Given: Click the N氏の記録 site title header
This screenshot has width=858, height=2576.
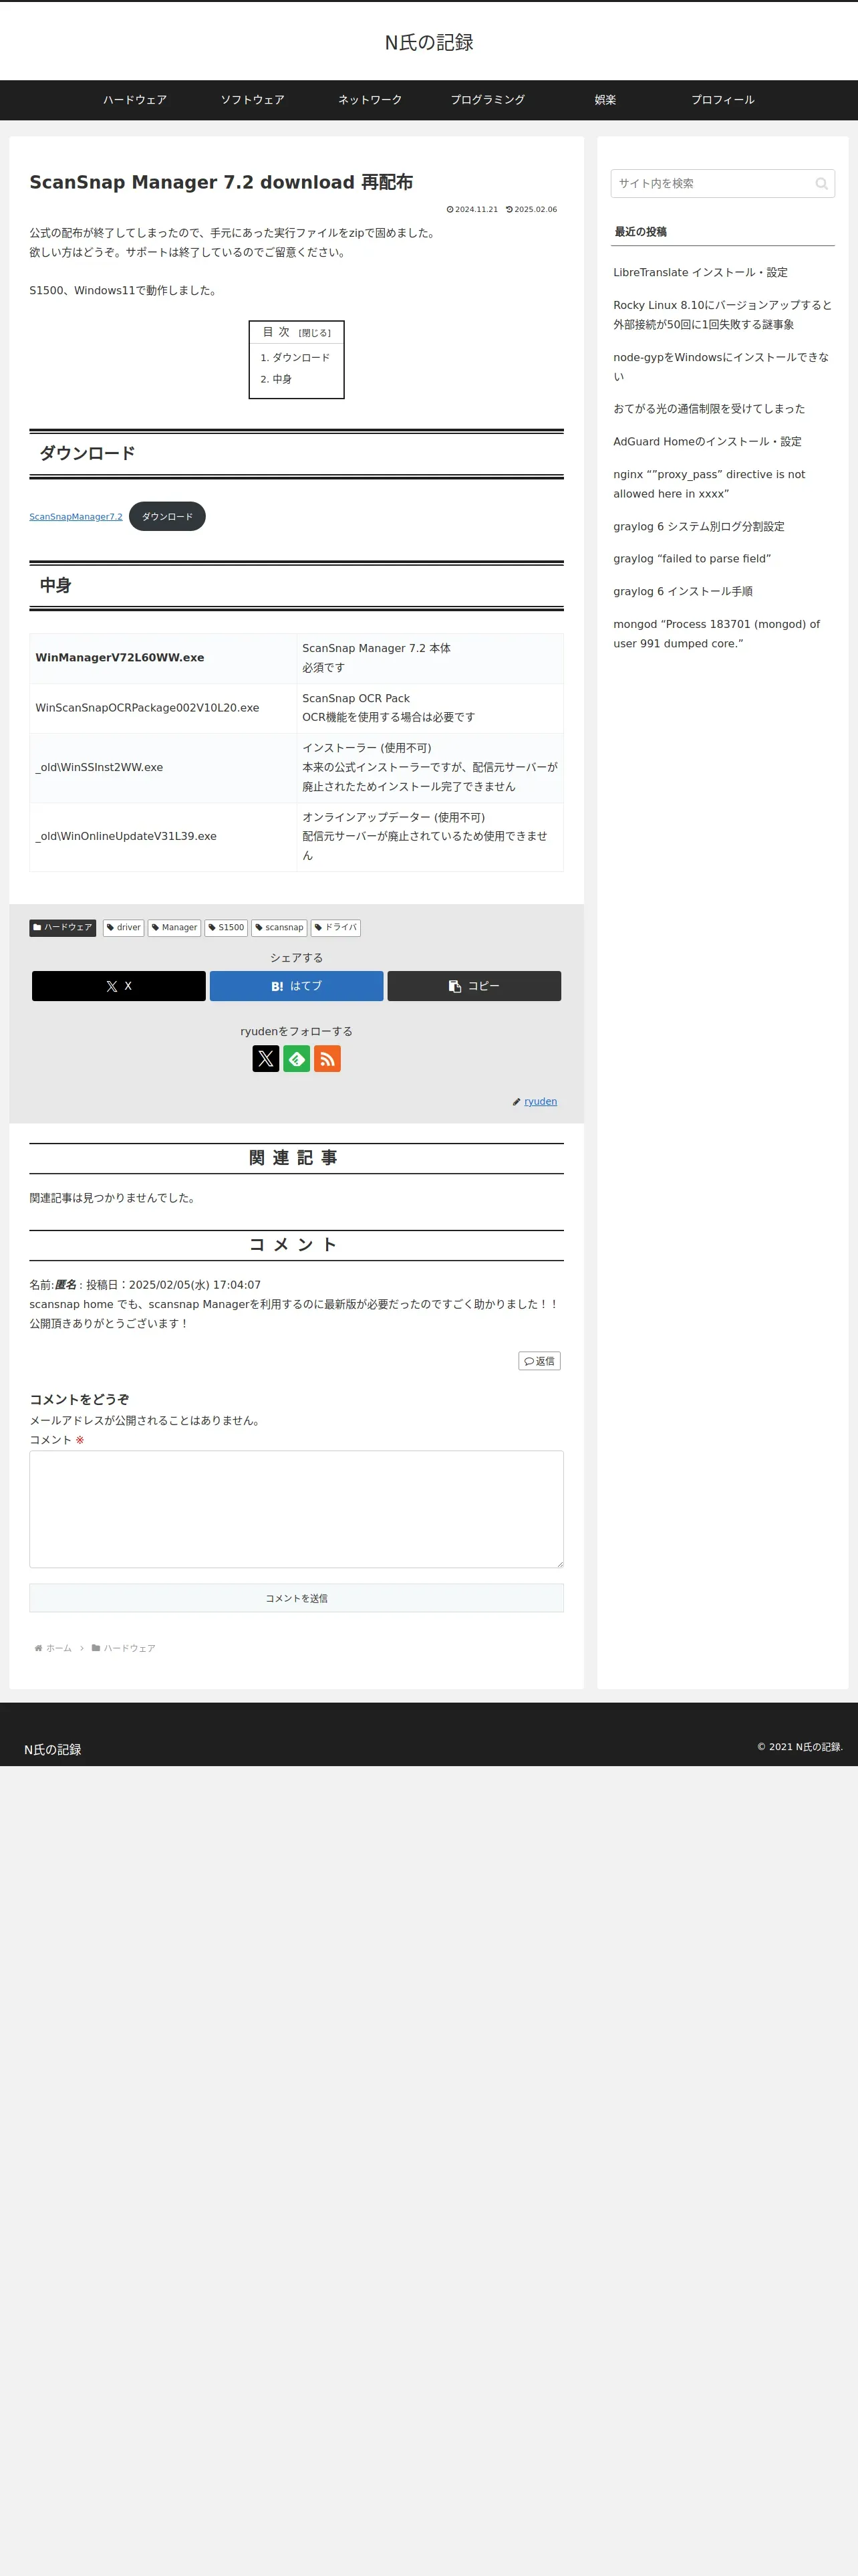Looking at the screenshot, I should [x=430, y=42].
